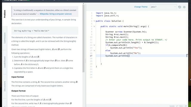Image resolution: width=191 pixels, height=107 pixels.
Task: Click the 'Capitalize the first letter' list item
Action: point(44,70)
